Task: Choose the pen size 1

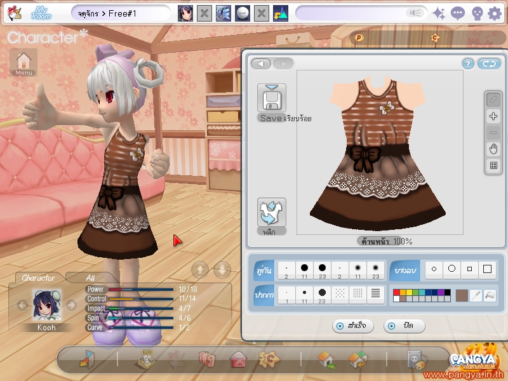Action: (286, 295)
